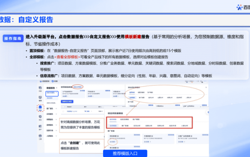The image size is (250, 157).
Task: Click the monitor-shaped 管理 icon in the left rail
Action: coord(40,97)
